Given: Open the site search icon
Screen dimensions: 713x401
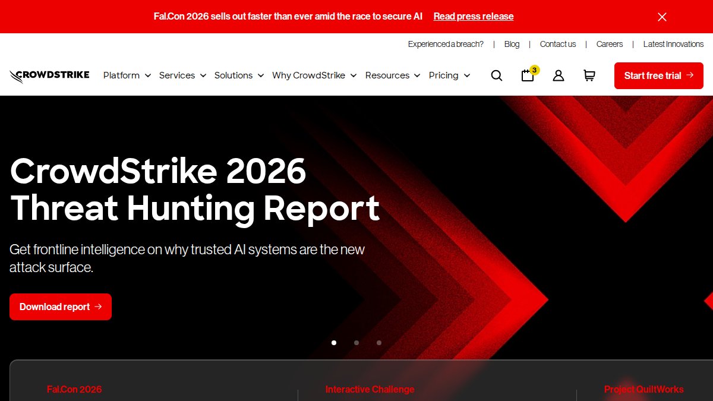Looking at the screenshot, I should (497, 75).
